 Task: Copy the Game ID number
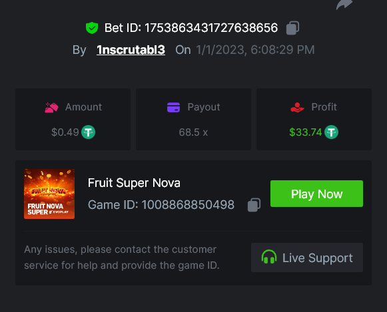click(254, 205)
